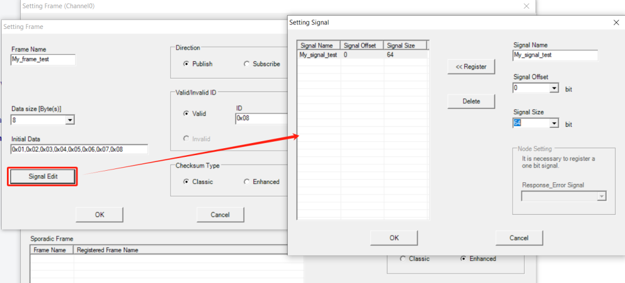Open the Signal Offset dropdown
The image size is (625, 283).
(x=554, y=89)
